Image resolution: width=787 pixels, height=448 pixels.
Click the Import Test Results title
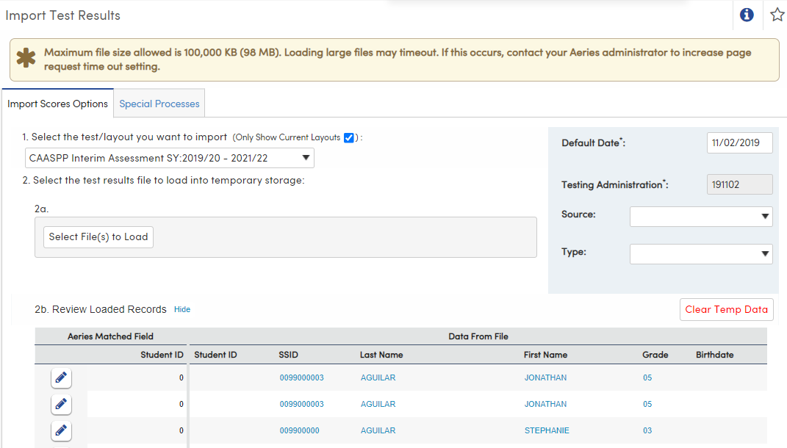pos(62,15)
